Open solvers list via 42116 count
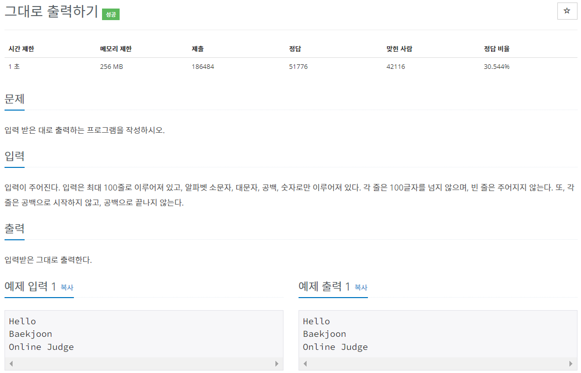The height and width of the screenshot is (373, 581). click(397, 66)
